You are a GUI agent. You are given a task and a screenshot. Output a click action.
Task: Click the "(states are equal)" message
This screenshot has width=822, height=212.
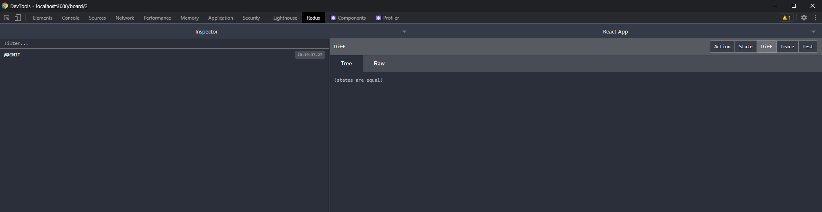(x=358, y=80)
